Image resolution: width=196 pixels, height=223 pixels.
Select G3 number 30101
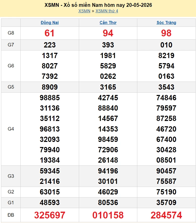pyautogui.click(x=108, y=182)
